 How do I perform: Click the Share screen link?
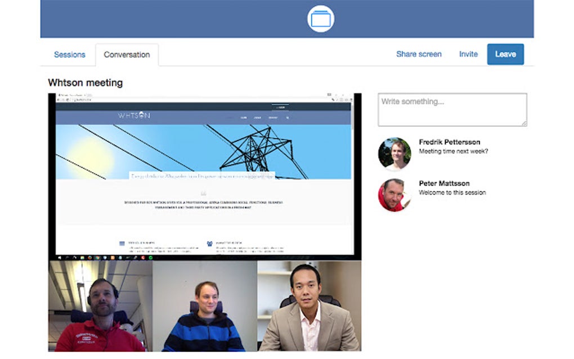click(419, 54)
